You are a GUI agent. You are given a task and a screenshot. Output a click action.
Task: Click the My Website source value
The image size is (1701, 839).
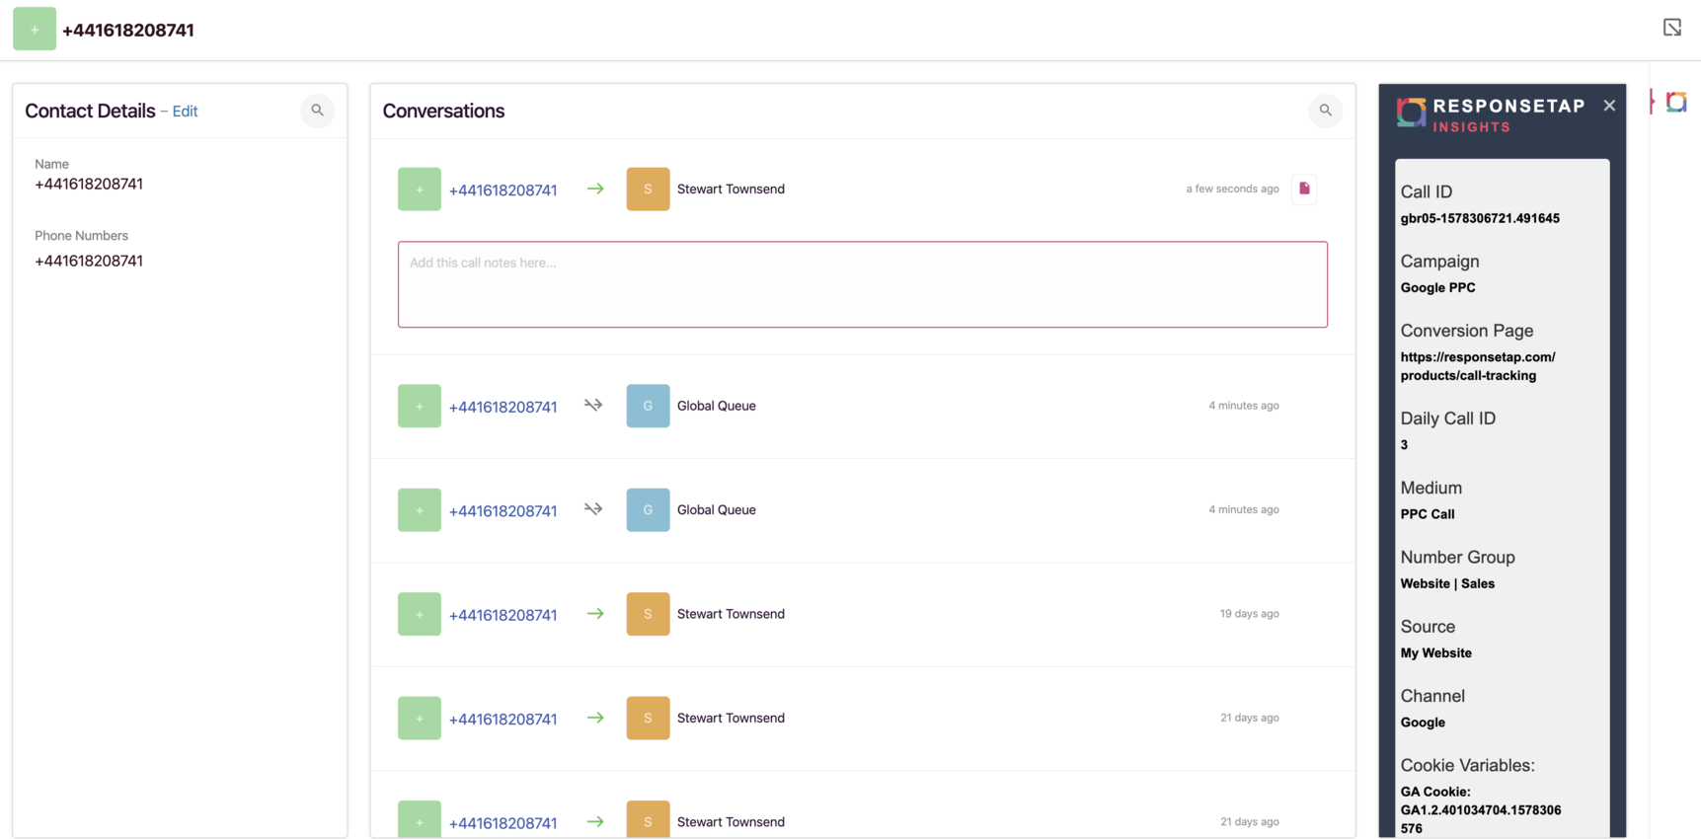[x=1435, y=653]
